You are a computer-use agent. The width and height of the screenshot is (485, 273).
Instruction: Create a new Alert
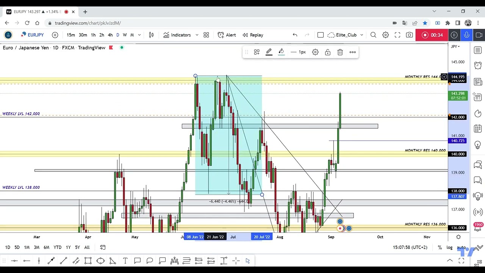click(227, 35)
